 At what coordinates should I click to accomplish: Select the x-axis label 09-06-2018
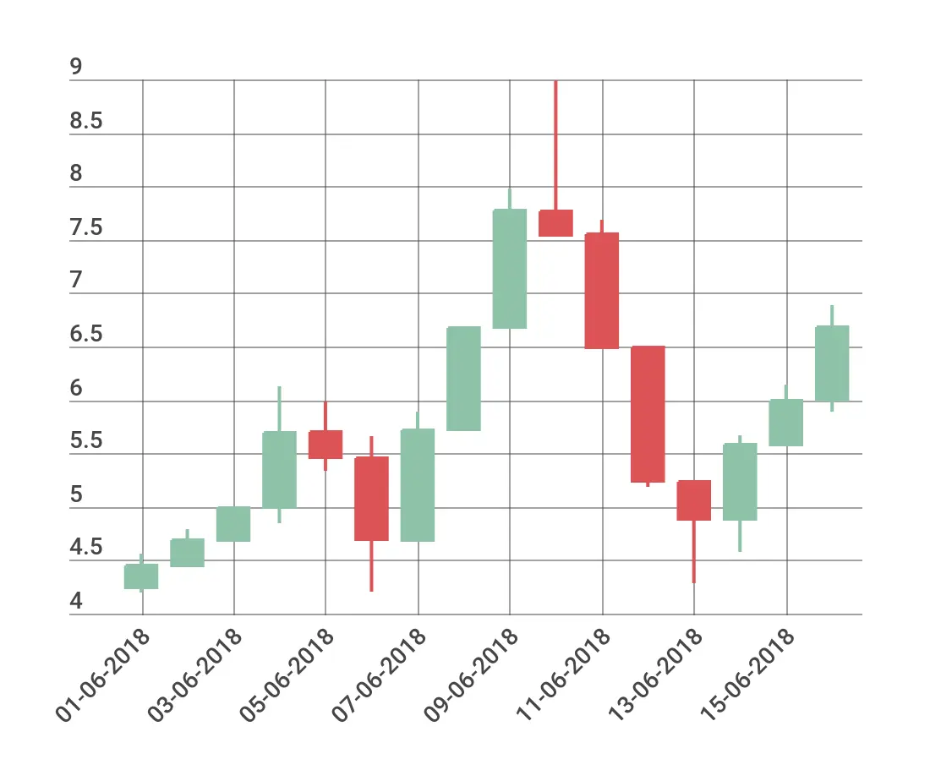(472, 675)
